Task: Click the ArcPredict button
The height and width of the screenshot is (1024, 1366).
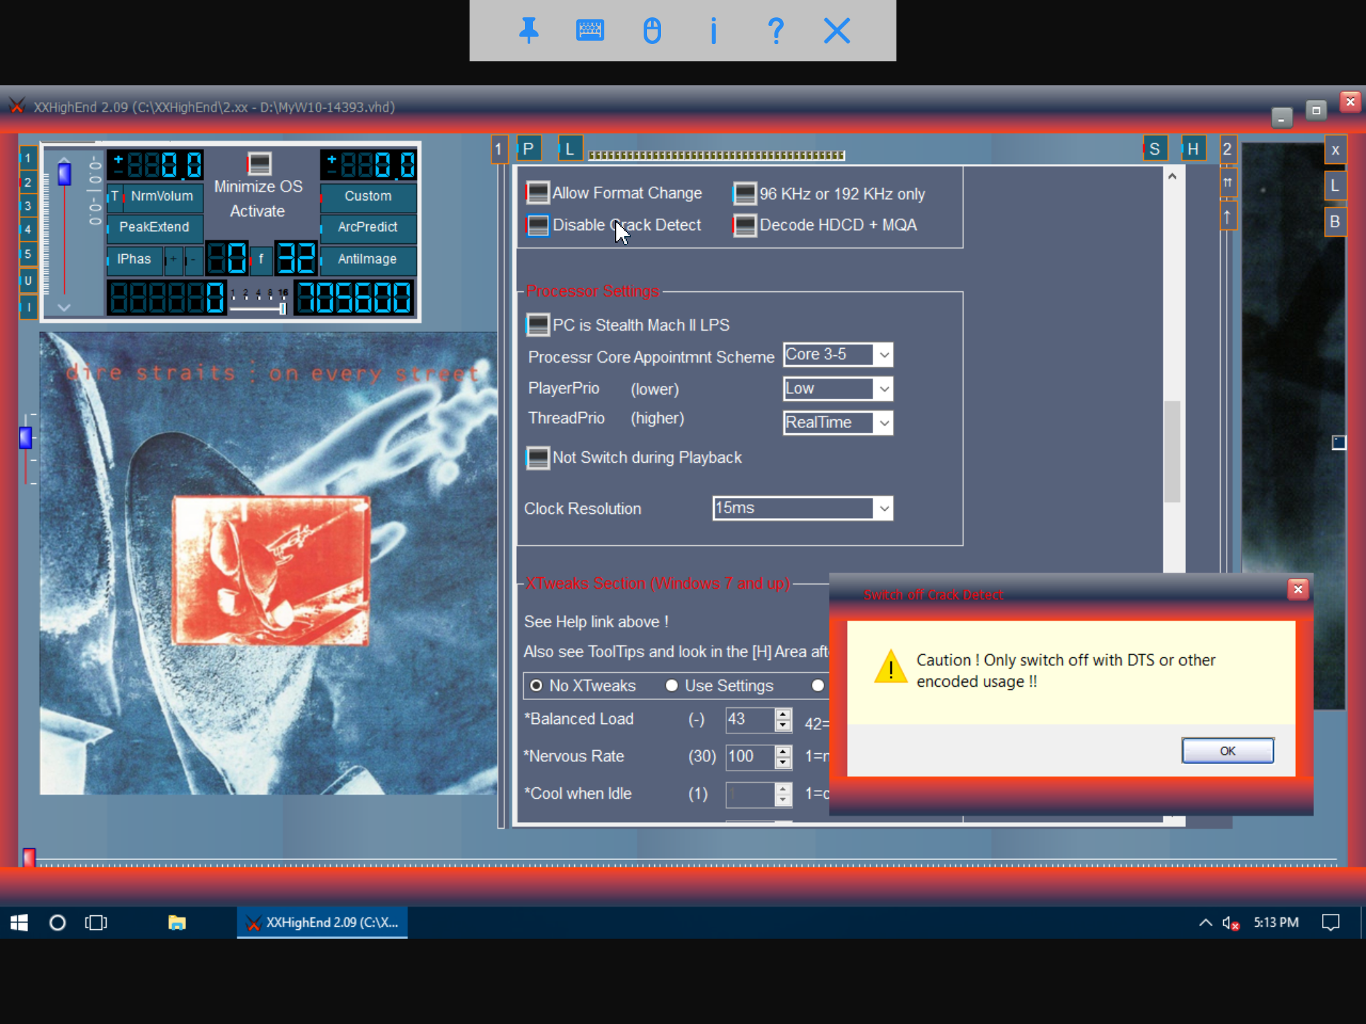Action: point(368,227)
